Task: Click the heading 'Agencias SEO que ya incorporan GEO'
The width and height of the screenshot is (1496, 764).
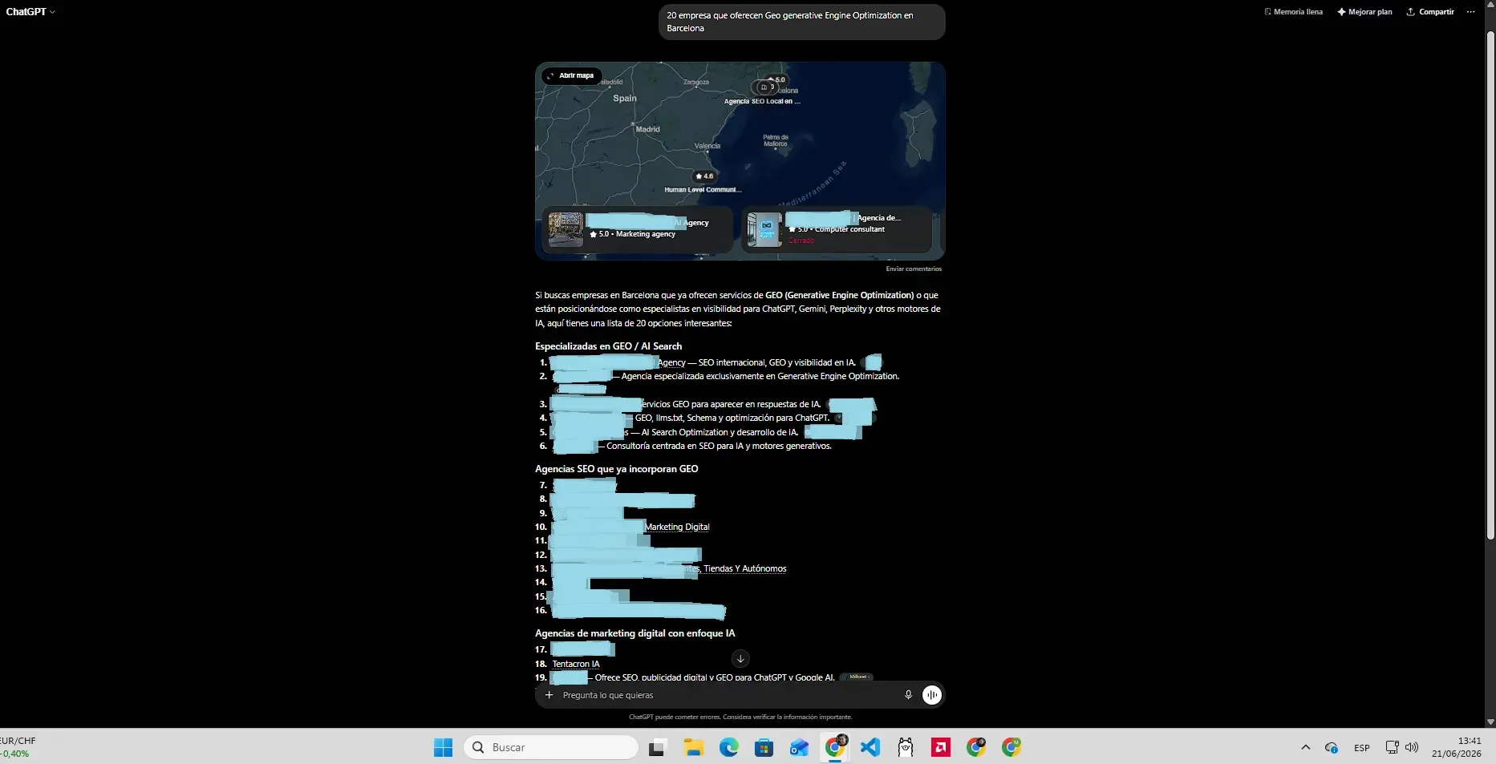Action: click(x=617, y=469)
